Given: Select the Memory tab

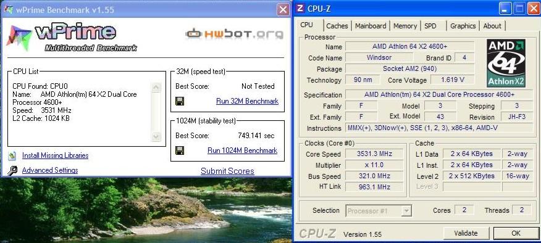Looking at the screenshot, I should tap(405, 26).
